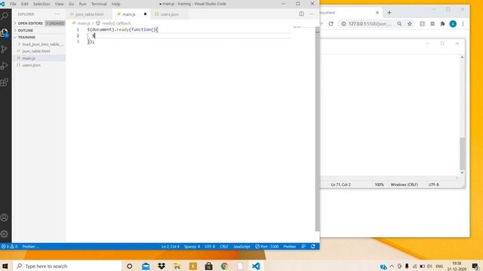The image size is (483, 271).
Task: Open the Go menu
Action: point(72,4)
